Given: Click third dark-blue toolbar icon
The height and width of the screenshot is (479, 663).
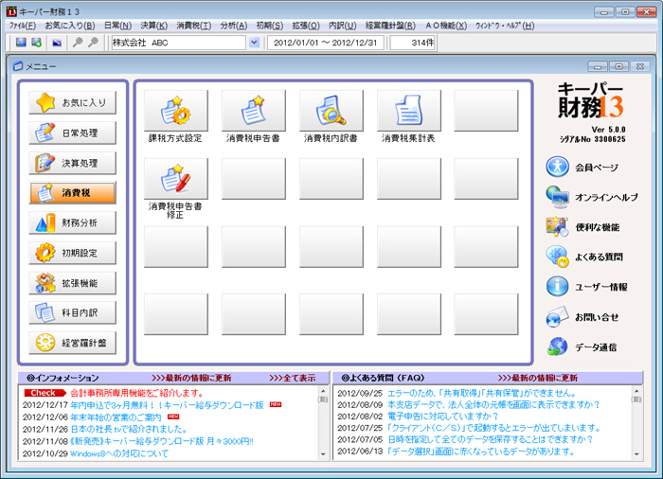Looking at the screenshot, I should [x=57, y=43].
